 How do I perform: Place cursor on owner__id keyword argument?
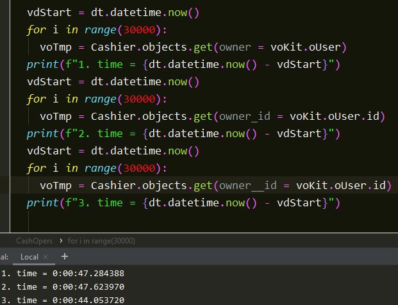(248, 185)
